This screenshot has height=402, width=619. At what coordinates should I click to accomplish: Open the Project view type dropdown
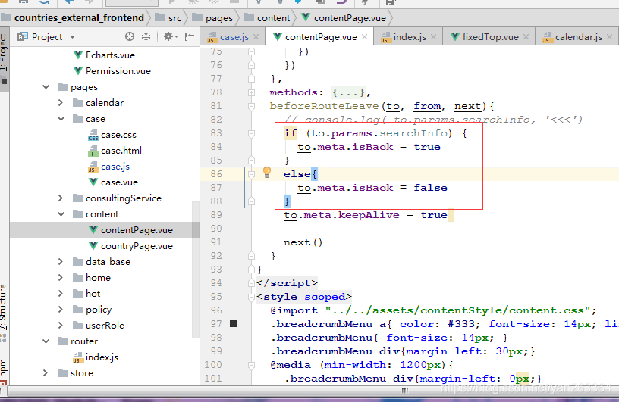(x=72, y=37)
